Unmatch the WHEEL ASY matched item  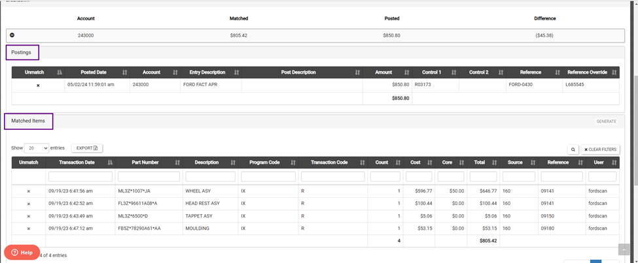coord(29,191)
